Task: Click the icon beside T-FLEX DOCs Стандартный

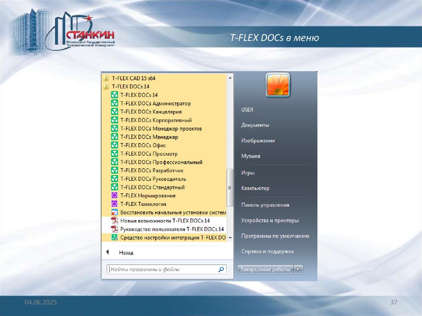Action: coord(115,187)
